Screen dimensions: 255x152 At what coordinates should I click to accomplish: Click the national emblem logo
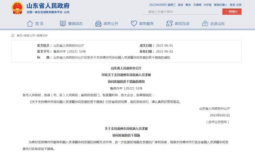click(x=17, y=8)
